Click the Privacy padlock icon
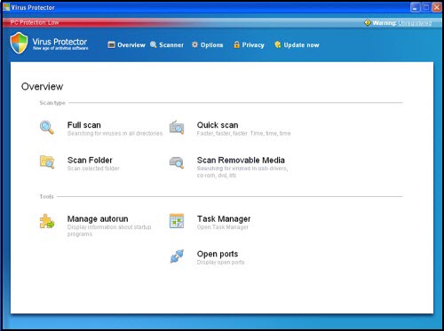Viewport: 444px width, 331px height. pyautogui.click(x=236, y=44)
